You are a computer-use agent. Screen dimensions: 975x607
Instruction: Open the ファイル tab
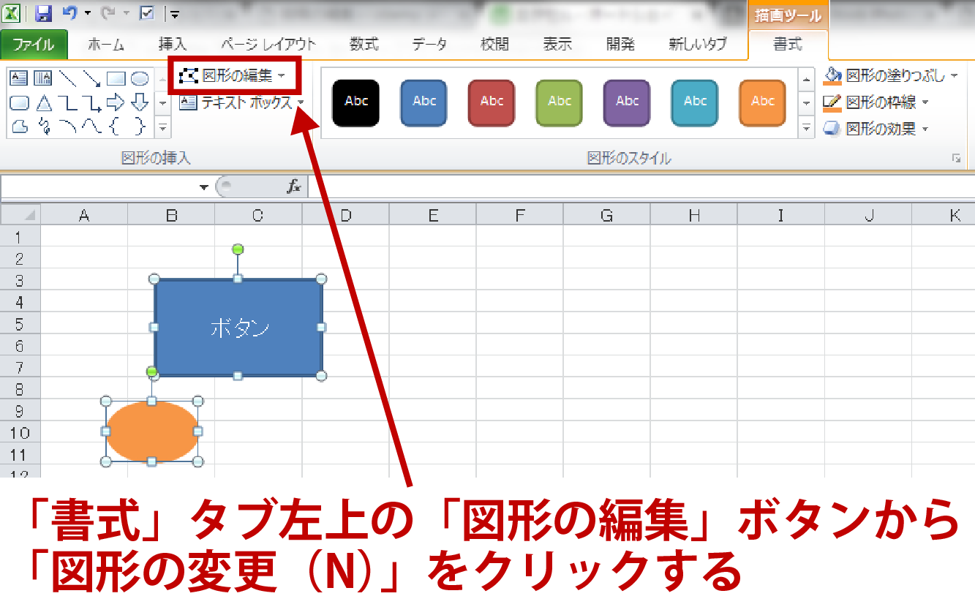click(x=34, y=44)
